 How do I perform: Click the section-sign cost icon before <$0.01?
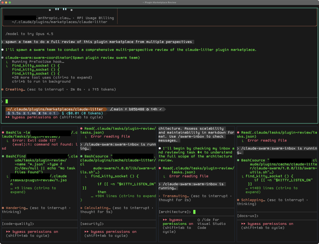click(x=63, y=113)
